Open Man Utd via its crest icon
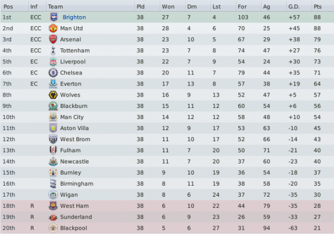The width and height of the screenshot is (334, 234). click(53, 28)
